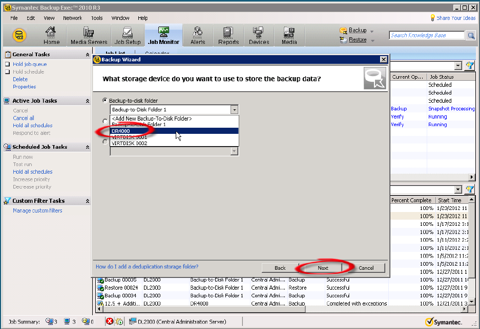Click the Backup icon in the toolbar

pos(343,31)
